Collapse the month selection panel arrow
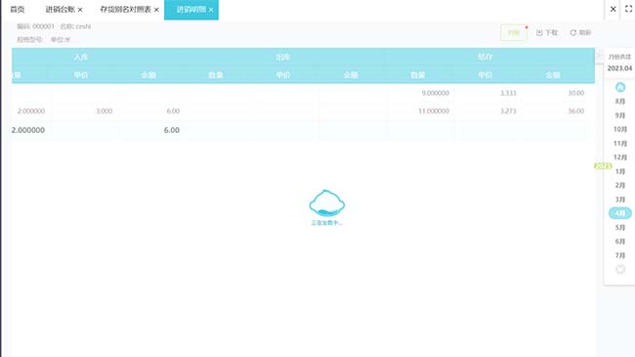The width and height of the screenshot is (635, 357). pyautogui.click(x=599, y=57)
